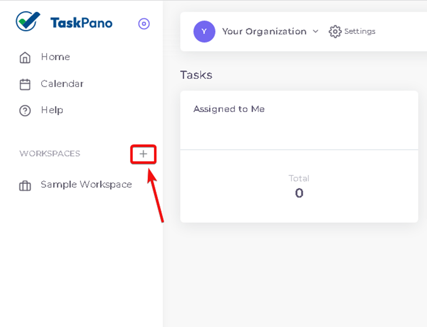Click the WORKSPACES section label
Image resolution: width=427 pixels, height=327 pixels.
[x=50, y=154]
